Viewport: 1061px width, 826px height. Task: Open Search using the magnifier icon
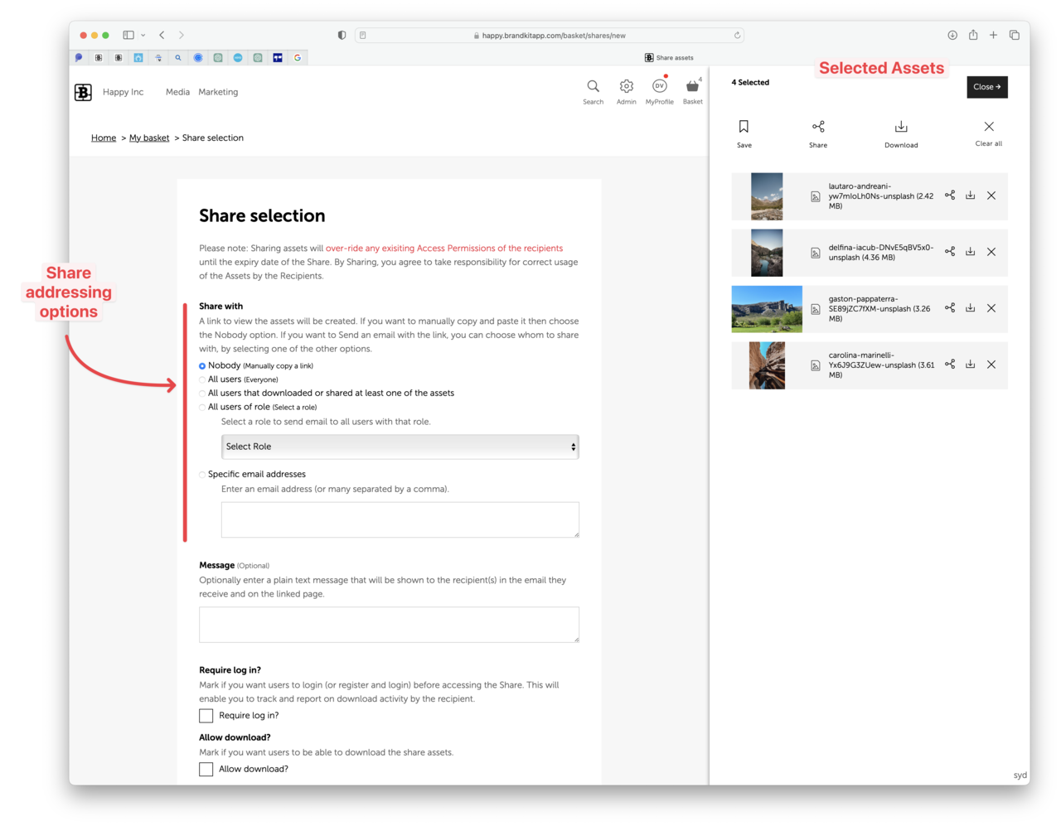pos(593,87)
